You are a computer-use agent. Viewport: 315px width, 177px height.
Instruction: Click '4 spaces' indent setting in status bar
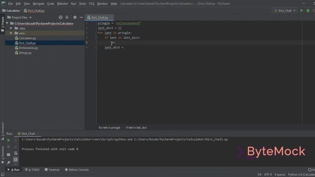coord(280,175)
